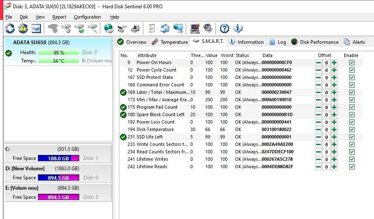Switch to the Information tab

coord(246,42)
